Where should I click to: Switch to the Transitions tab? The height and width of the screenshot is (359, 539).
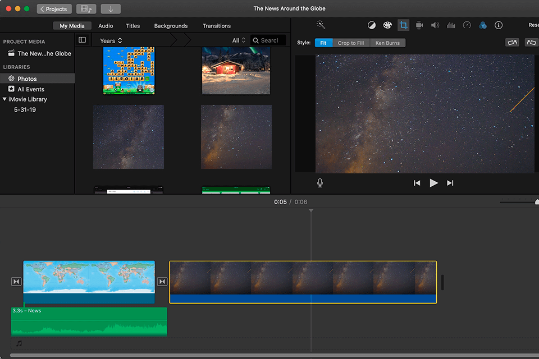coord(217,26)
